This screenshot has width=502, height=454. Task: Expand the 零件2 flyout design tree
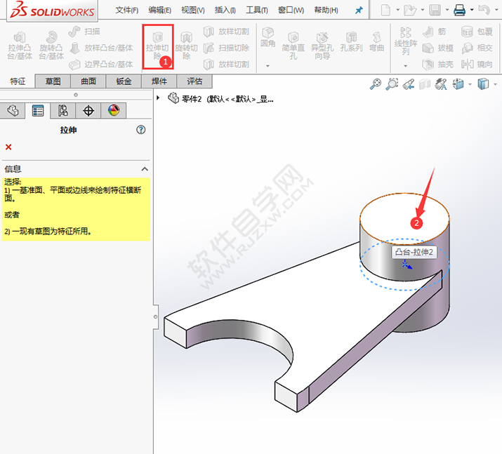pos(158,98)
